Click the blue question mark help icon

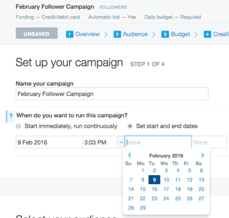(x=11, y=116)
